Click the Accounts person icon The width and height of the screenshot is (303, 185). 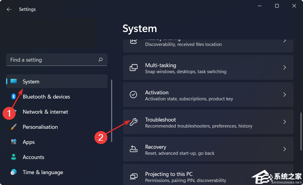(x=14, y=157)
